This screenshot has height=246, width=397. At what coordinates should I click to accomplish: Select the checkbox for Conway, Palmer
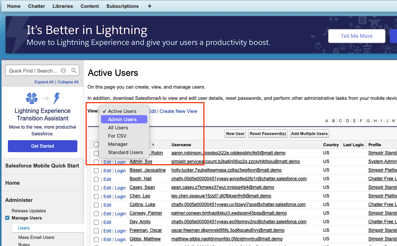tap(96, 213)
